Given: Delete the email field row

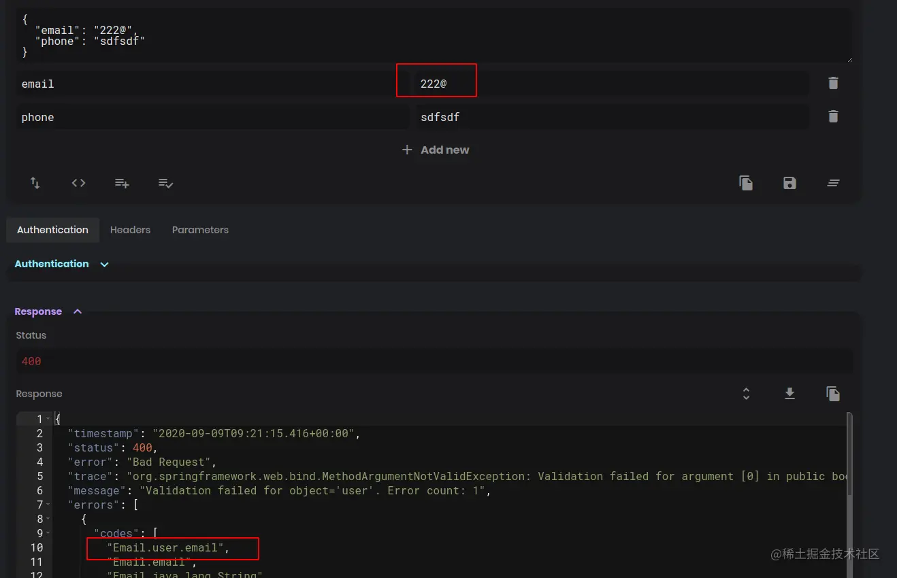Looking at the screenshot, I should pos(833,83).
